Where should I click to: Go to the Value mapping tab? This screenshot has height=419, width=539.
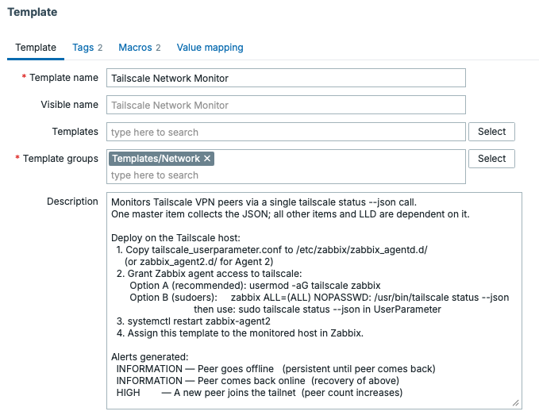[x=210, y=48]
